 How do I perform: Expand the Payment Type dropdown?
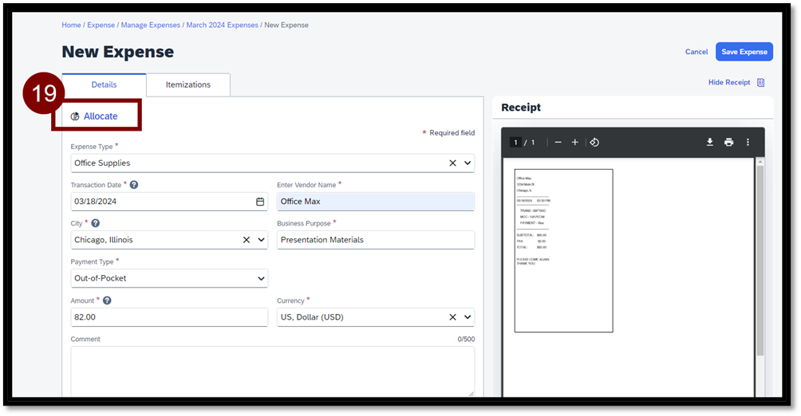coord(261,279)
